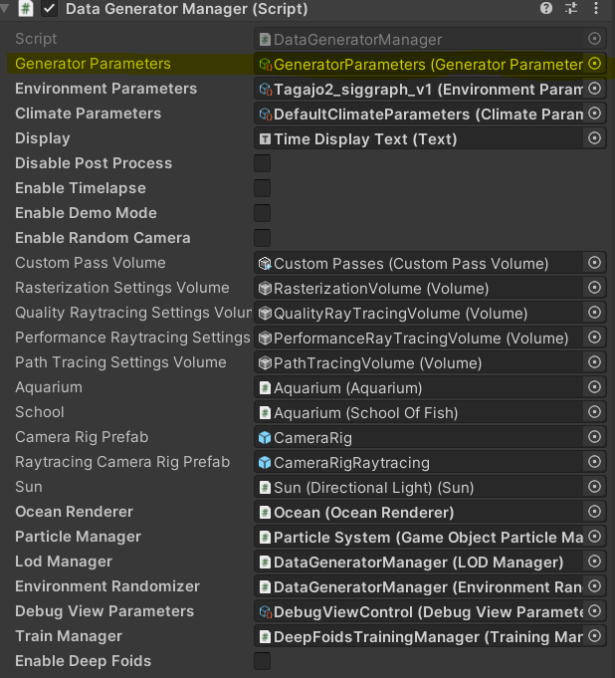Click the Generator Parameters property label
Image resolution: width=615 pixels, height=678 pixels.
[93, 64]
